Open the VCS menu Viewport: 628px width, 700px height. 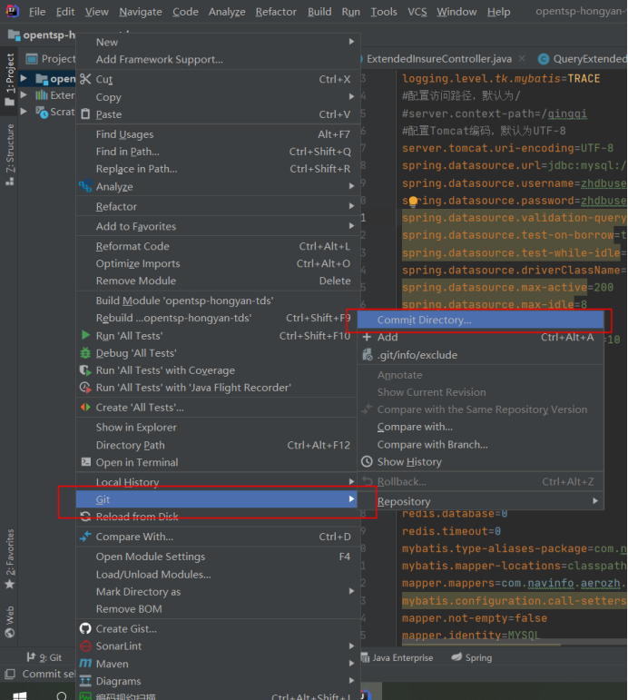417,12
